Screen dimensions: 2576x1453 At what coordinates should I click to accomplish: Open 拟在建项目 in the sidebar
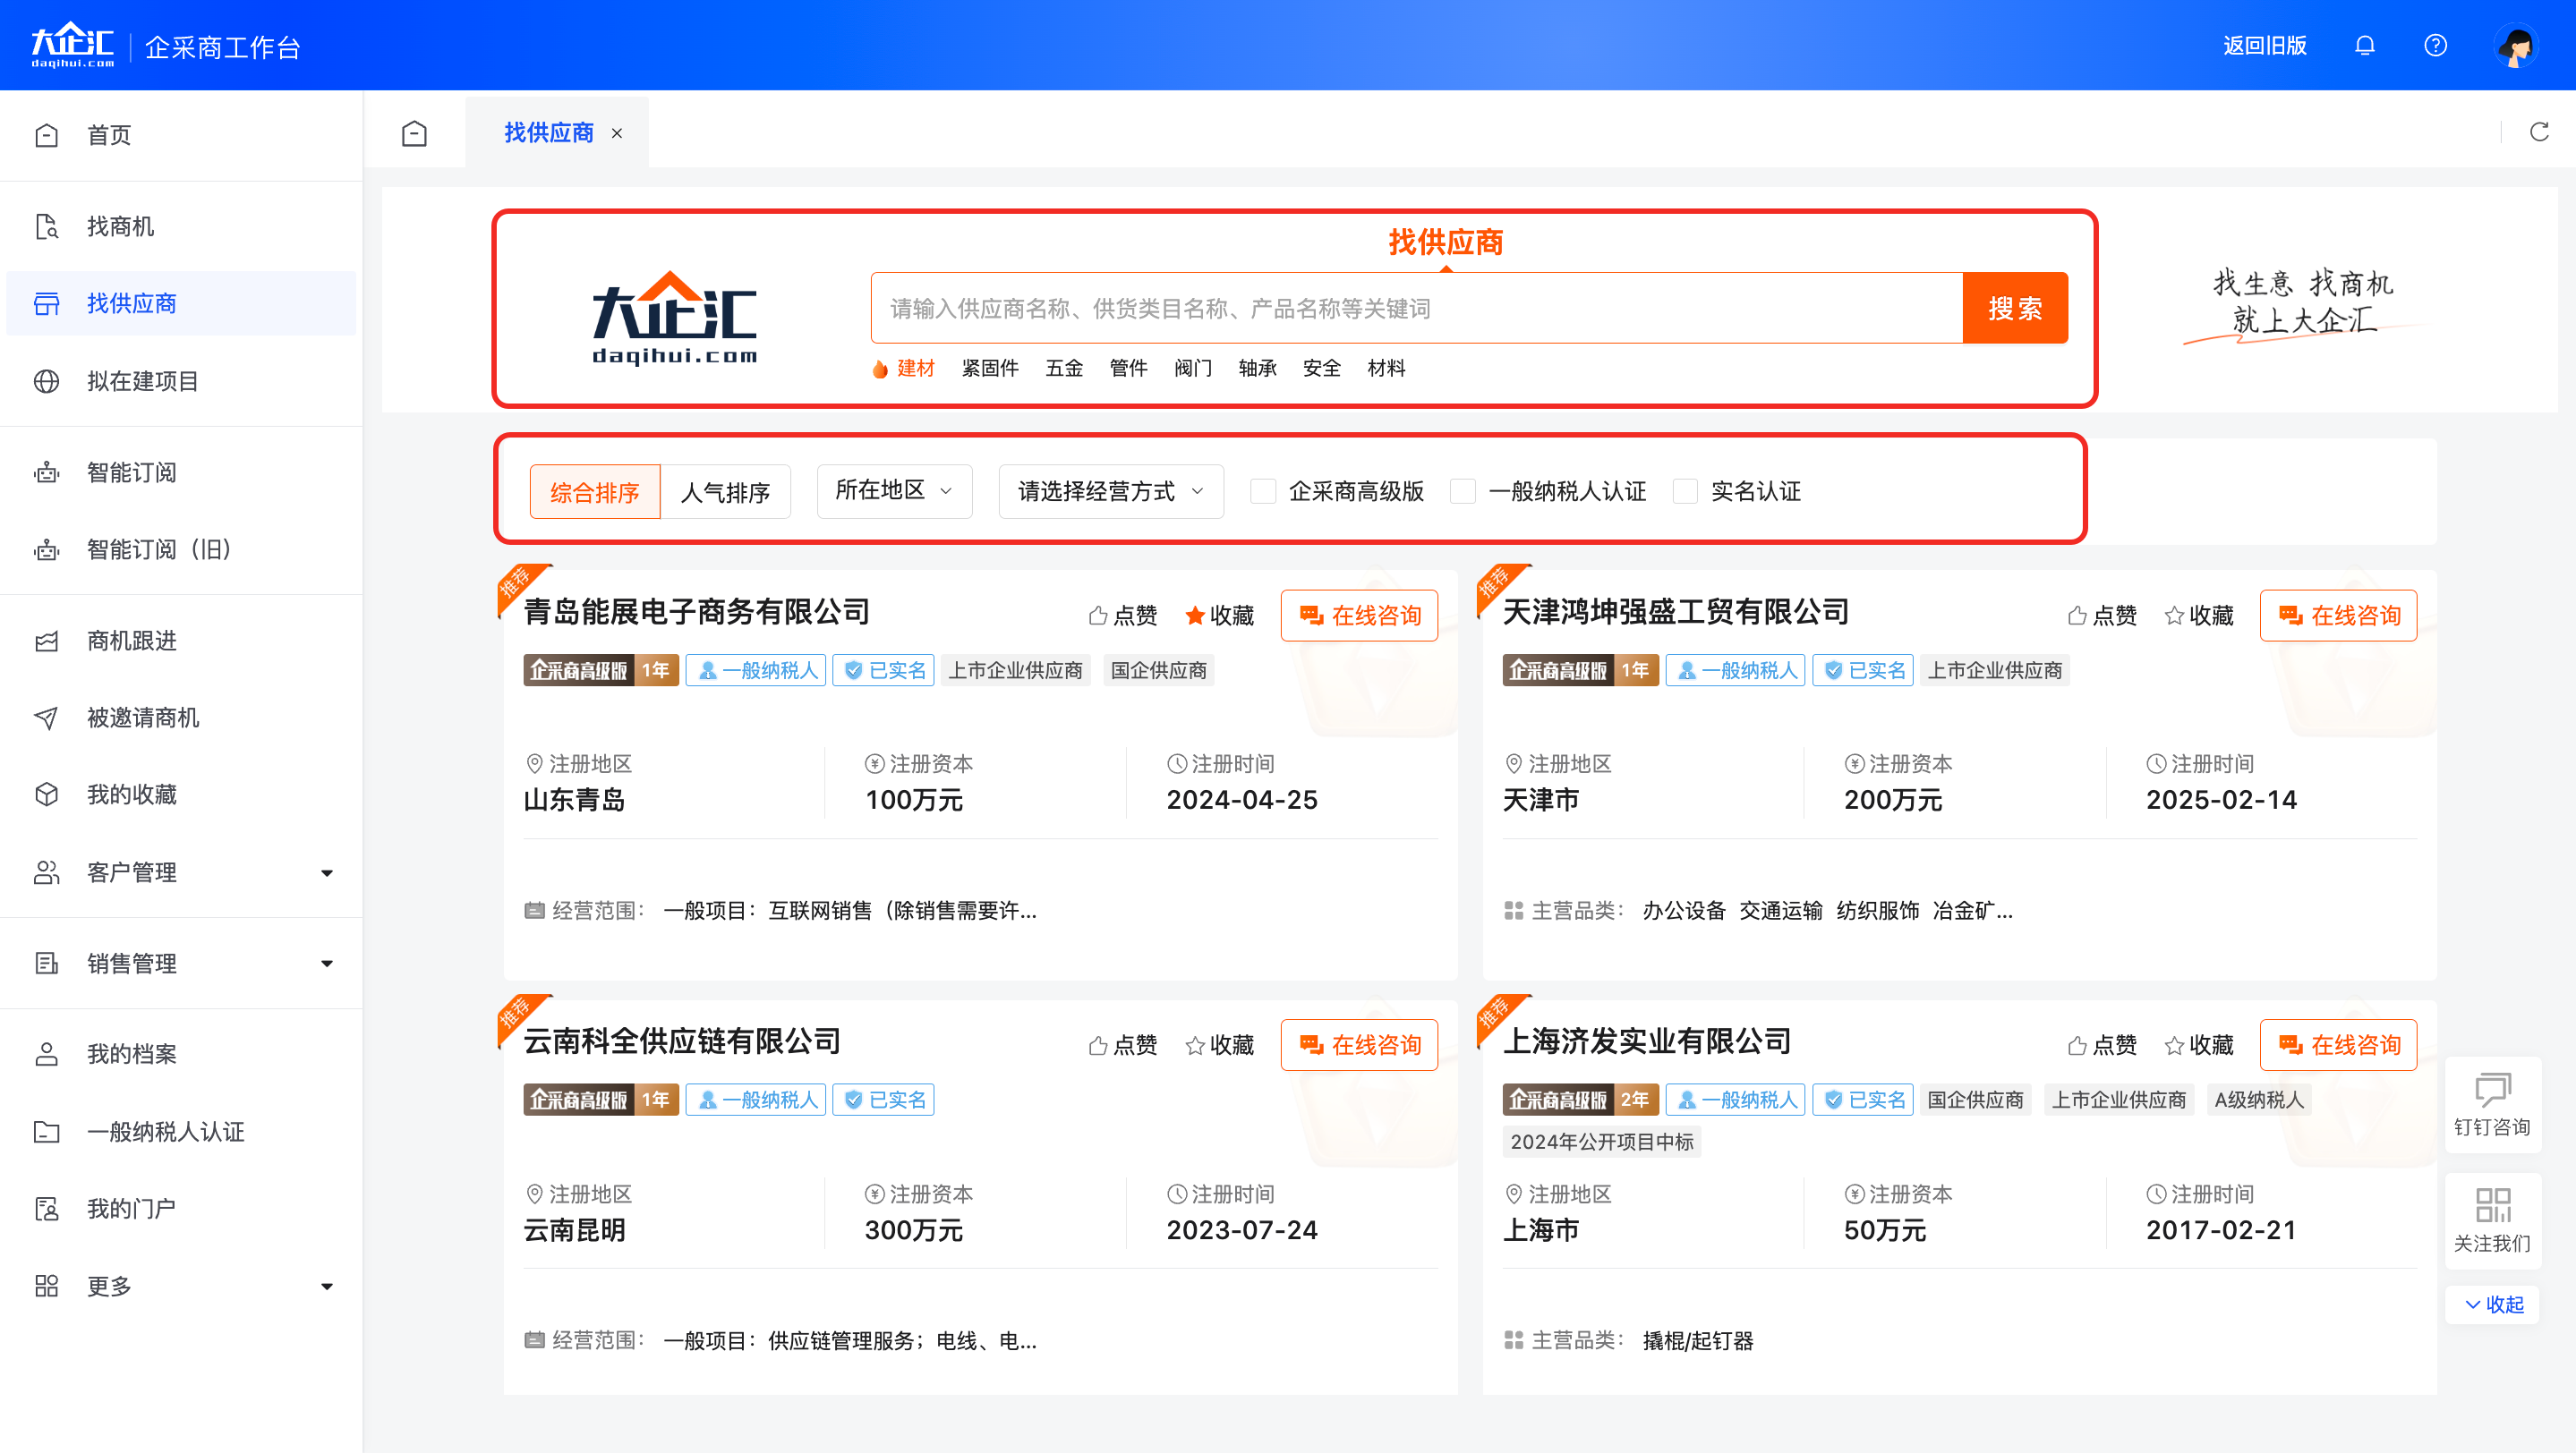(x=181, y=381)
